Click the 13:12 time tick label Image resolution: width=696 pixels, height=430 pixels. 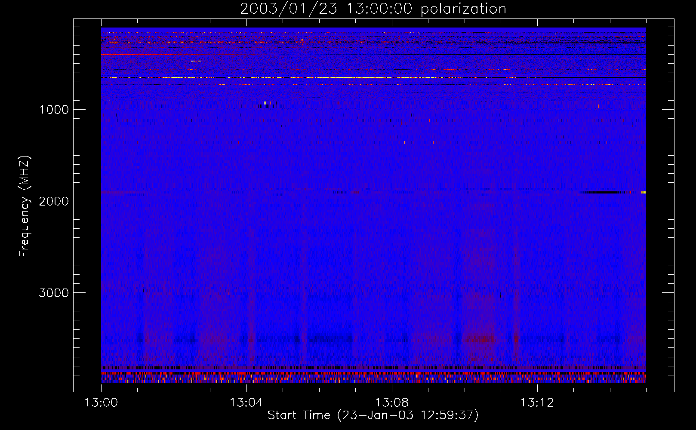pos(537,403)
